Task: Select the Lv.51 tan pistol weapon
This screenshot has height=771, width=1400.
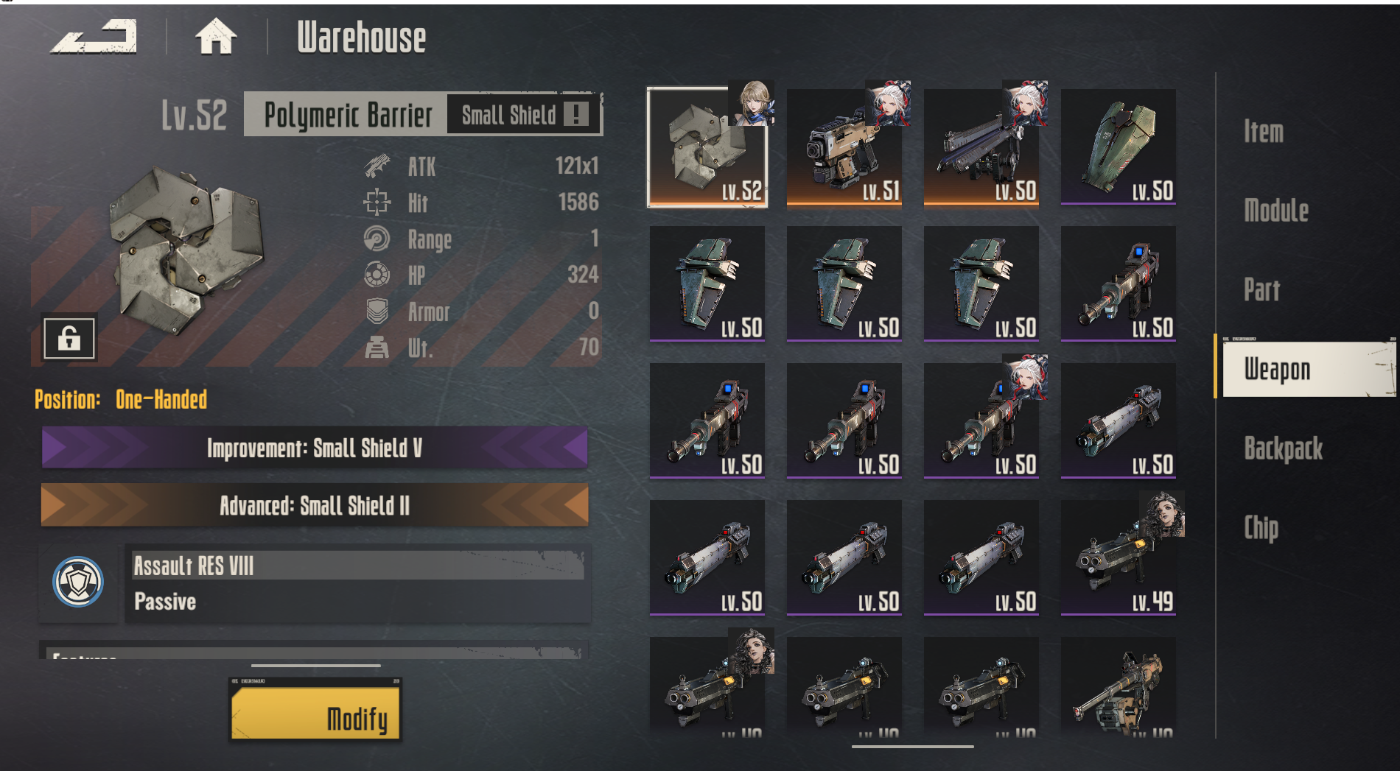Action: click(844, 147)
